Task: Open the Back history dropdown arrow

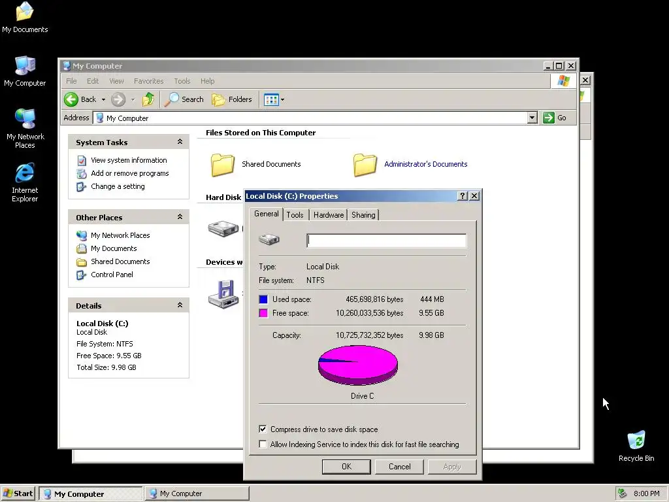Action: [x=103, y=100]
